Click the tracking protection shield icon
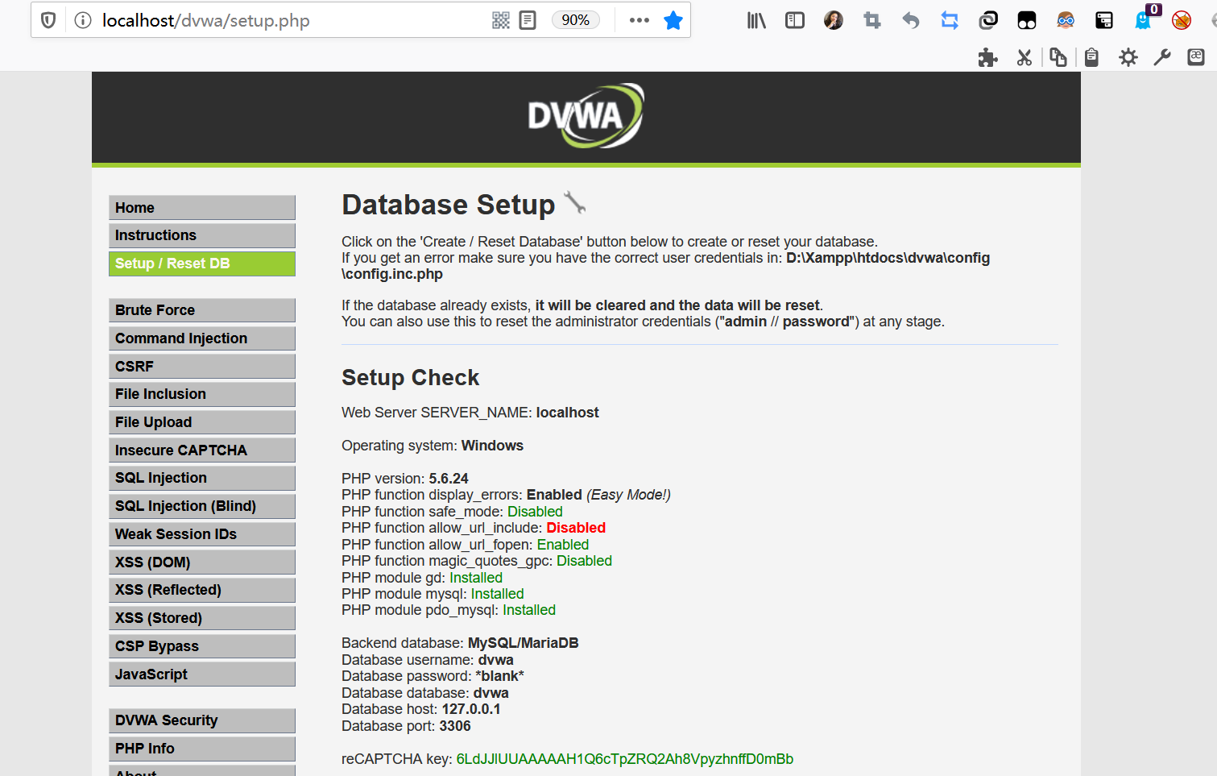This screenshot has height=776, width=1217. click(x=48, y=20)
